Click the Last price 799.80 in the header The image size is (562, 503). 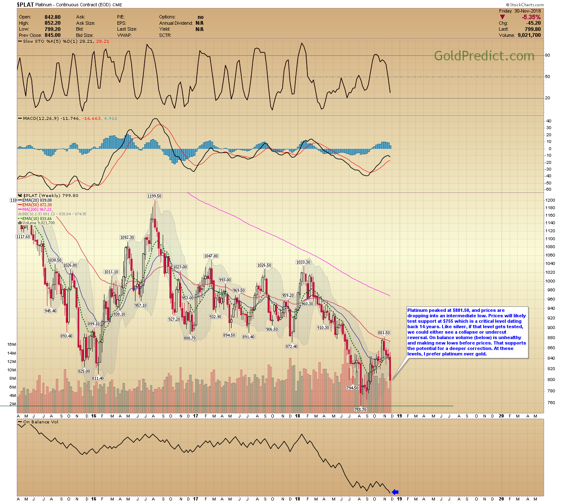[x=533, y=29]
